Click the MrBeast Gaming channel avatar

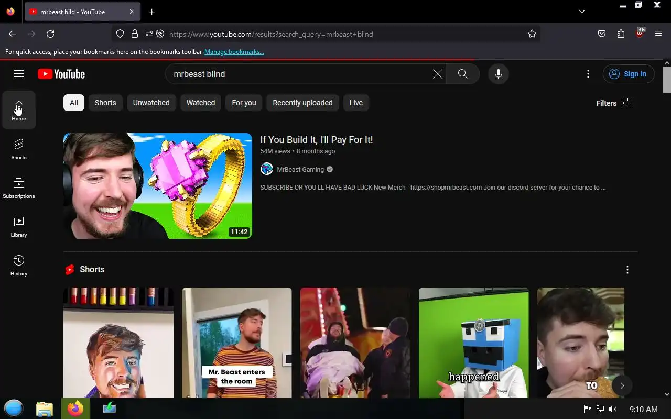[267, 169]
